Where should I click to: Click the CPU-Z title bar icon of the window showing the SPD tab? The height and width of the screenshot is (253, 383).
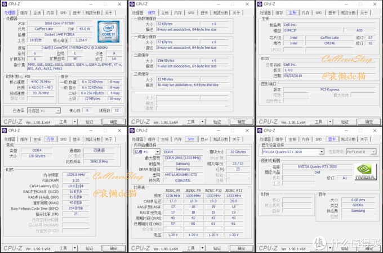click(132, 130)
